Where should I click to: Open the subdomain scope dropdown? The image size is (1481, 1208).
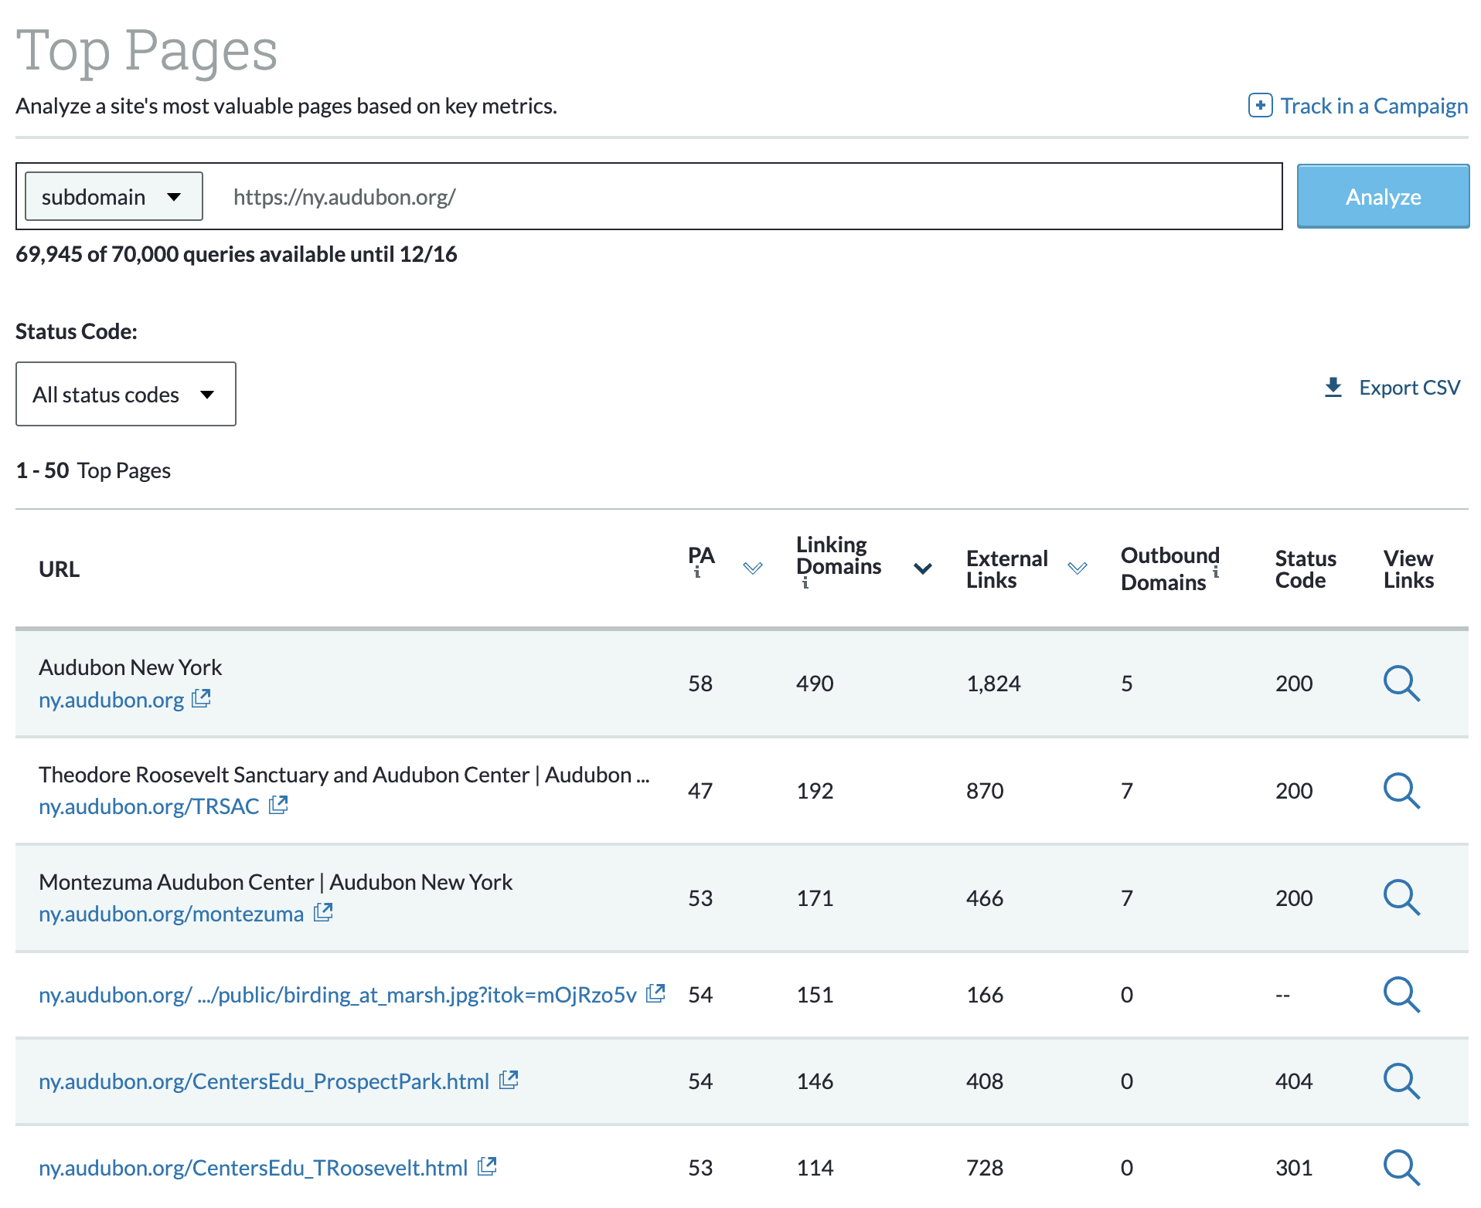[x=114, y=197]
